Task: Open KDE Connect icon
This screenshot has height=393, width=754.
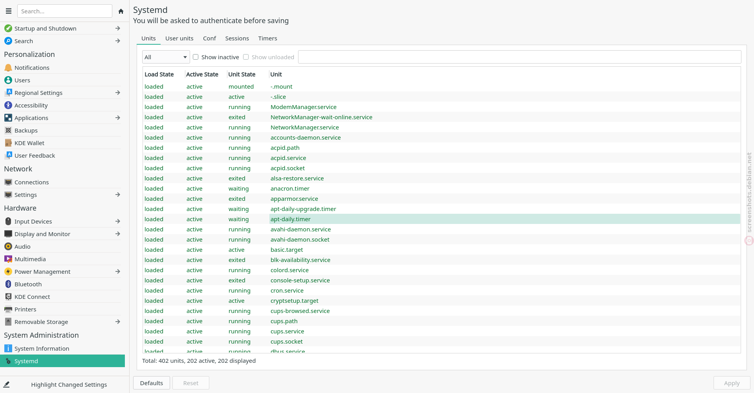Action: tap(8, 297)
